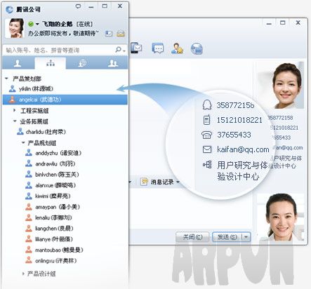The width and height of the screenshot is (311, 289).
Task: Select contact liangchen (良晨)
Action: coord(54,228)
